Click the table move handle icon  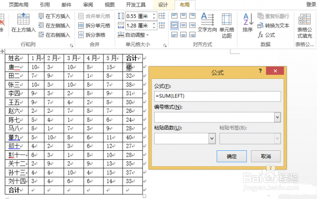[2, 51]
